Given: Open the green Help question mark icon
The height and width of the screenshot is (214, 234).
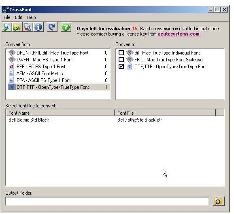Looking at the screenshot, I should click(66, 27).
